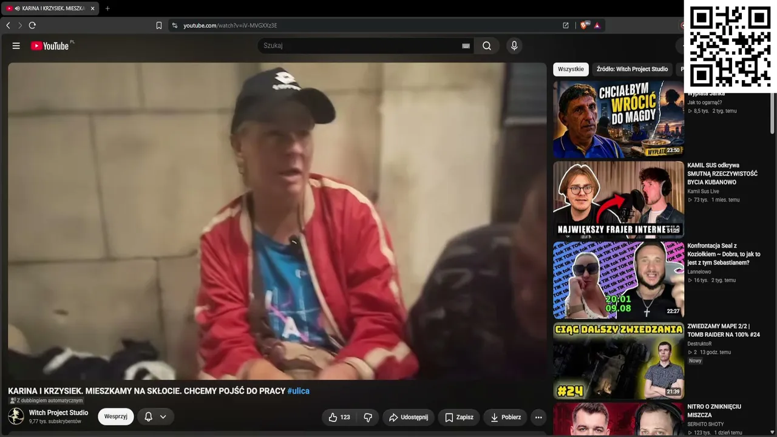Image resolution: width=777 pixels, height=437 pixels.
Task: Click the youtube.com address bar URL
Action: (x=230, y=25)
